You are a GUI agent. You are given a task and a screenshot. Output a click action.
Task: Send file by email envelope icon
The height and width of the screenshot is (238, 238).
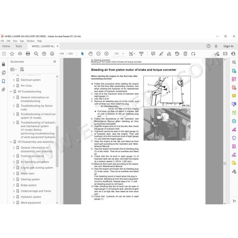click(225, 54)
